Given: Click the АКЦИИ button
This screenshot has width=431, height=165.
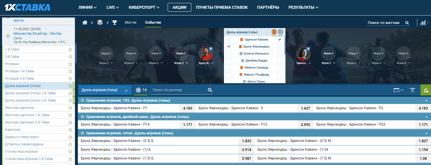Looking at the screenshot, I should (x=179, y=7).
